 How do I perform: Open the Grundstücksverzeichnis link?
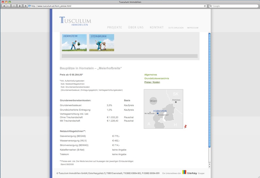pyautogui.click(x=156, y=79)
